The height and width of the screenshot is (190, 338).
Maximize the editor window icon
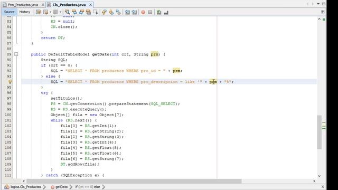point(324,4)
